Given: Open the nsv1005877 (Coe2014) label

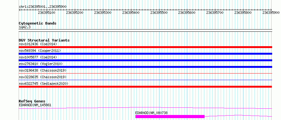Looking at the screenshot, I should click(38, 57).
